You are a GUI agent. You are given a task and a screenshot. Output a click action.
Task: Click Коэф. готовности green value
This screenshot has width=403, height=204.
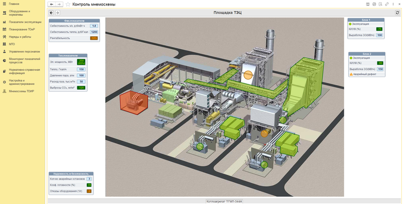(x=89, y=185)
